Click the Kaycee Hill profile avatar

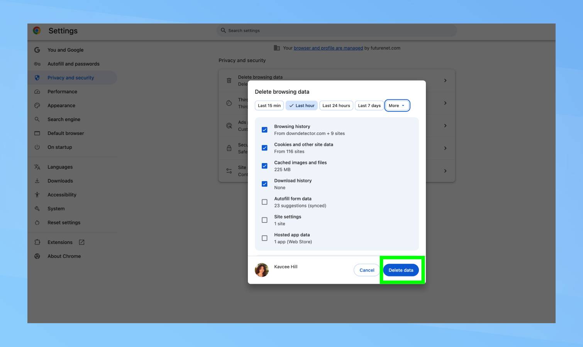262,270
